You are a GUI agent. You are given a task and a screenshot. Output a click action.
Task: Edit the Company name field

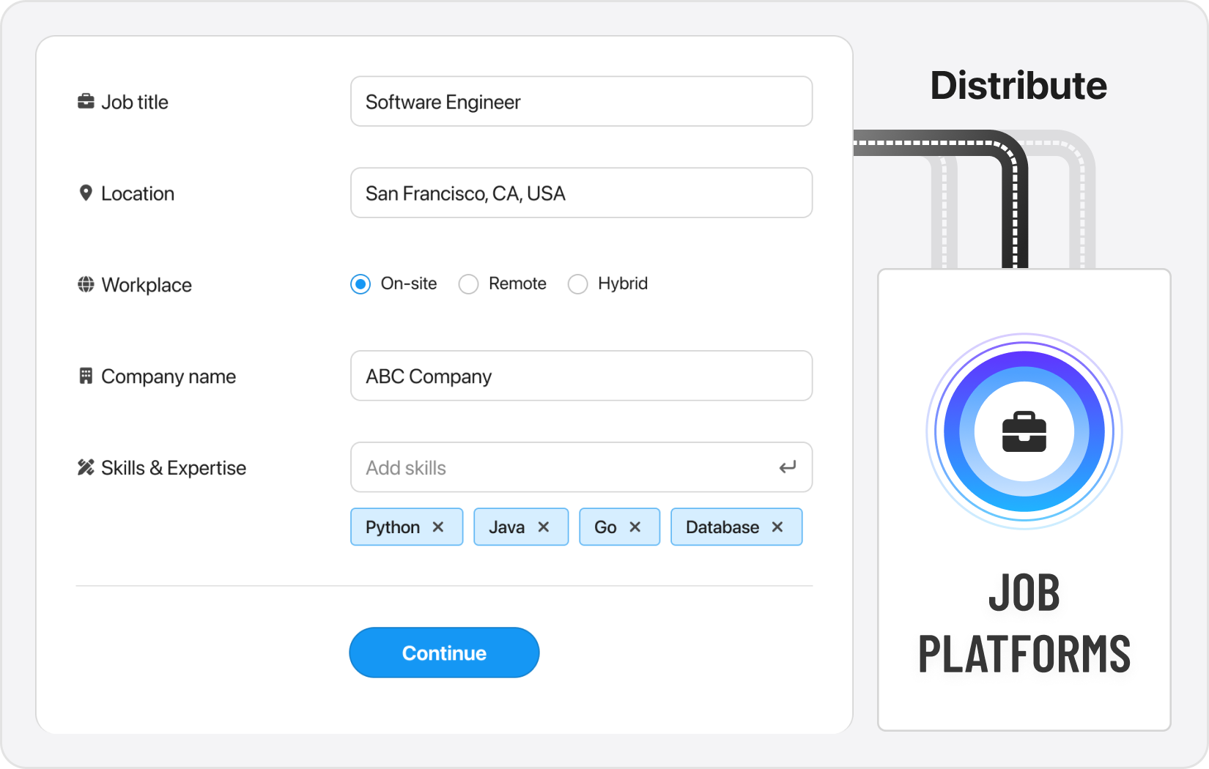pos(581,376)
